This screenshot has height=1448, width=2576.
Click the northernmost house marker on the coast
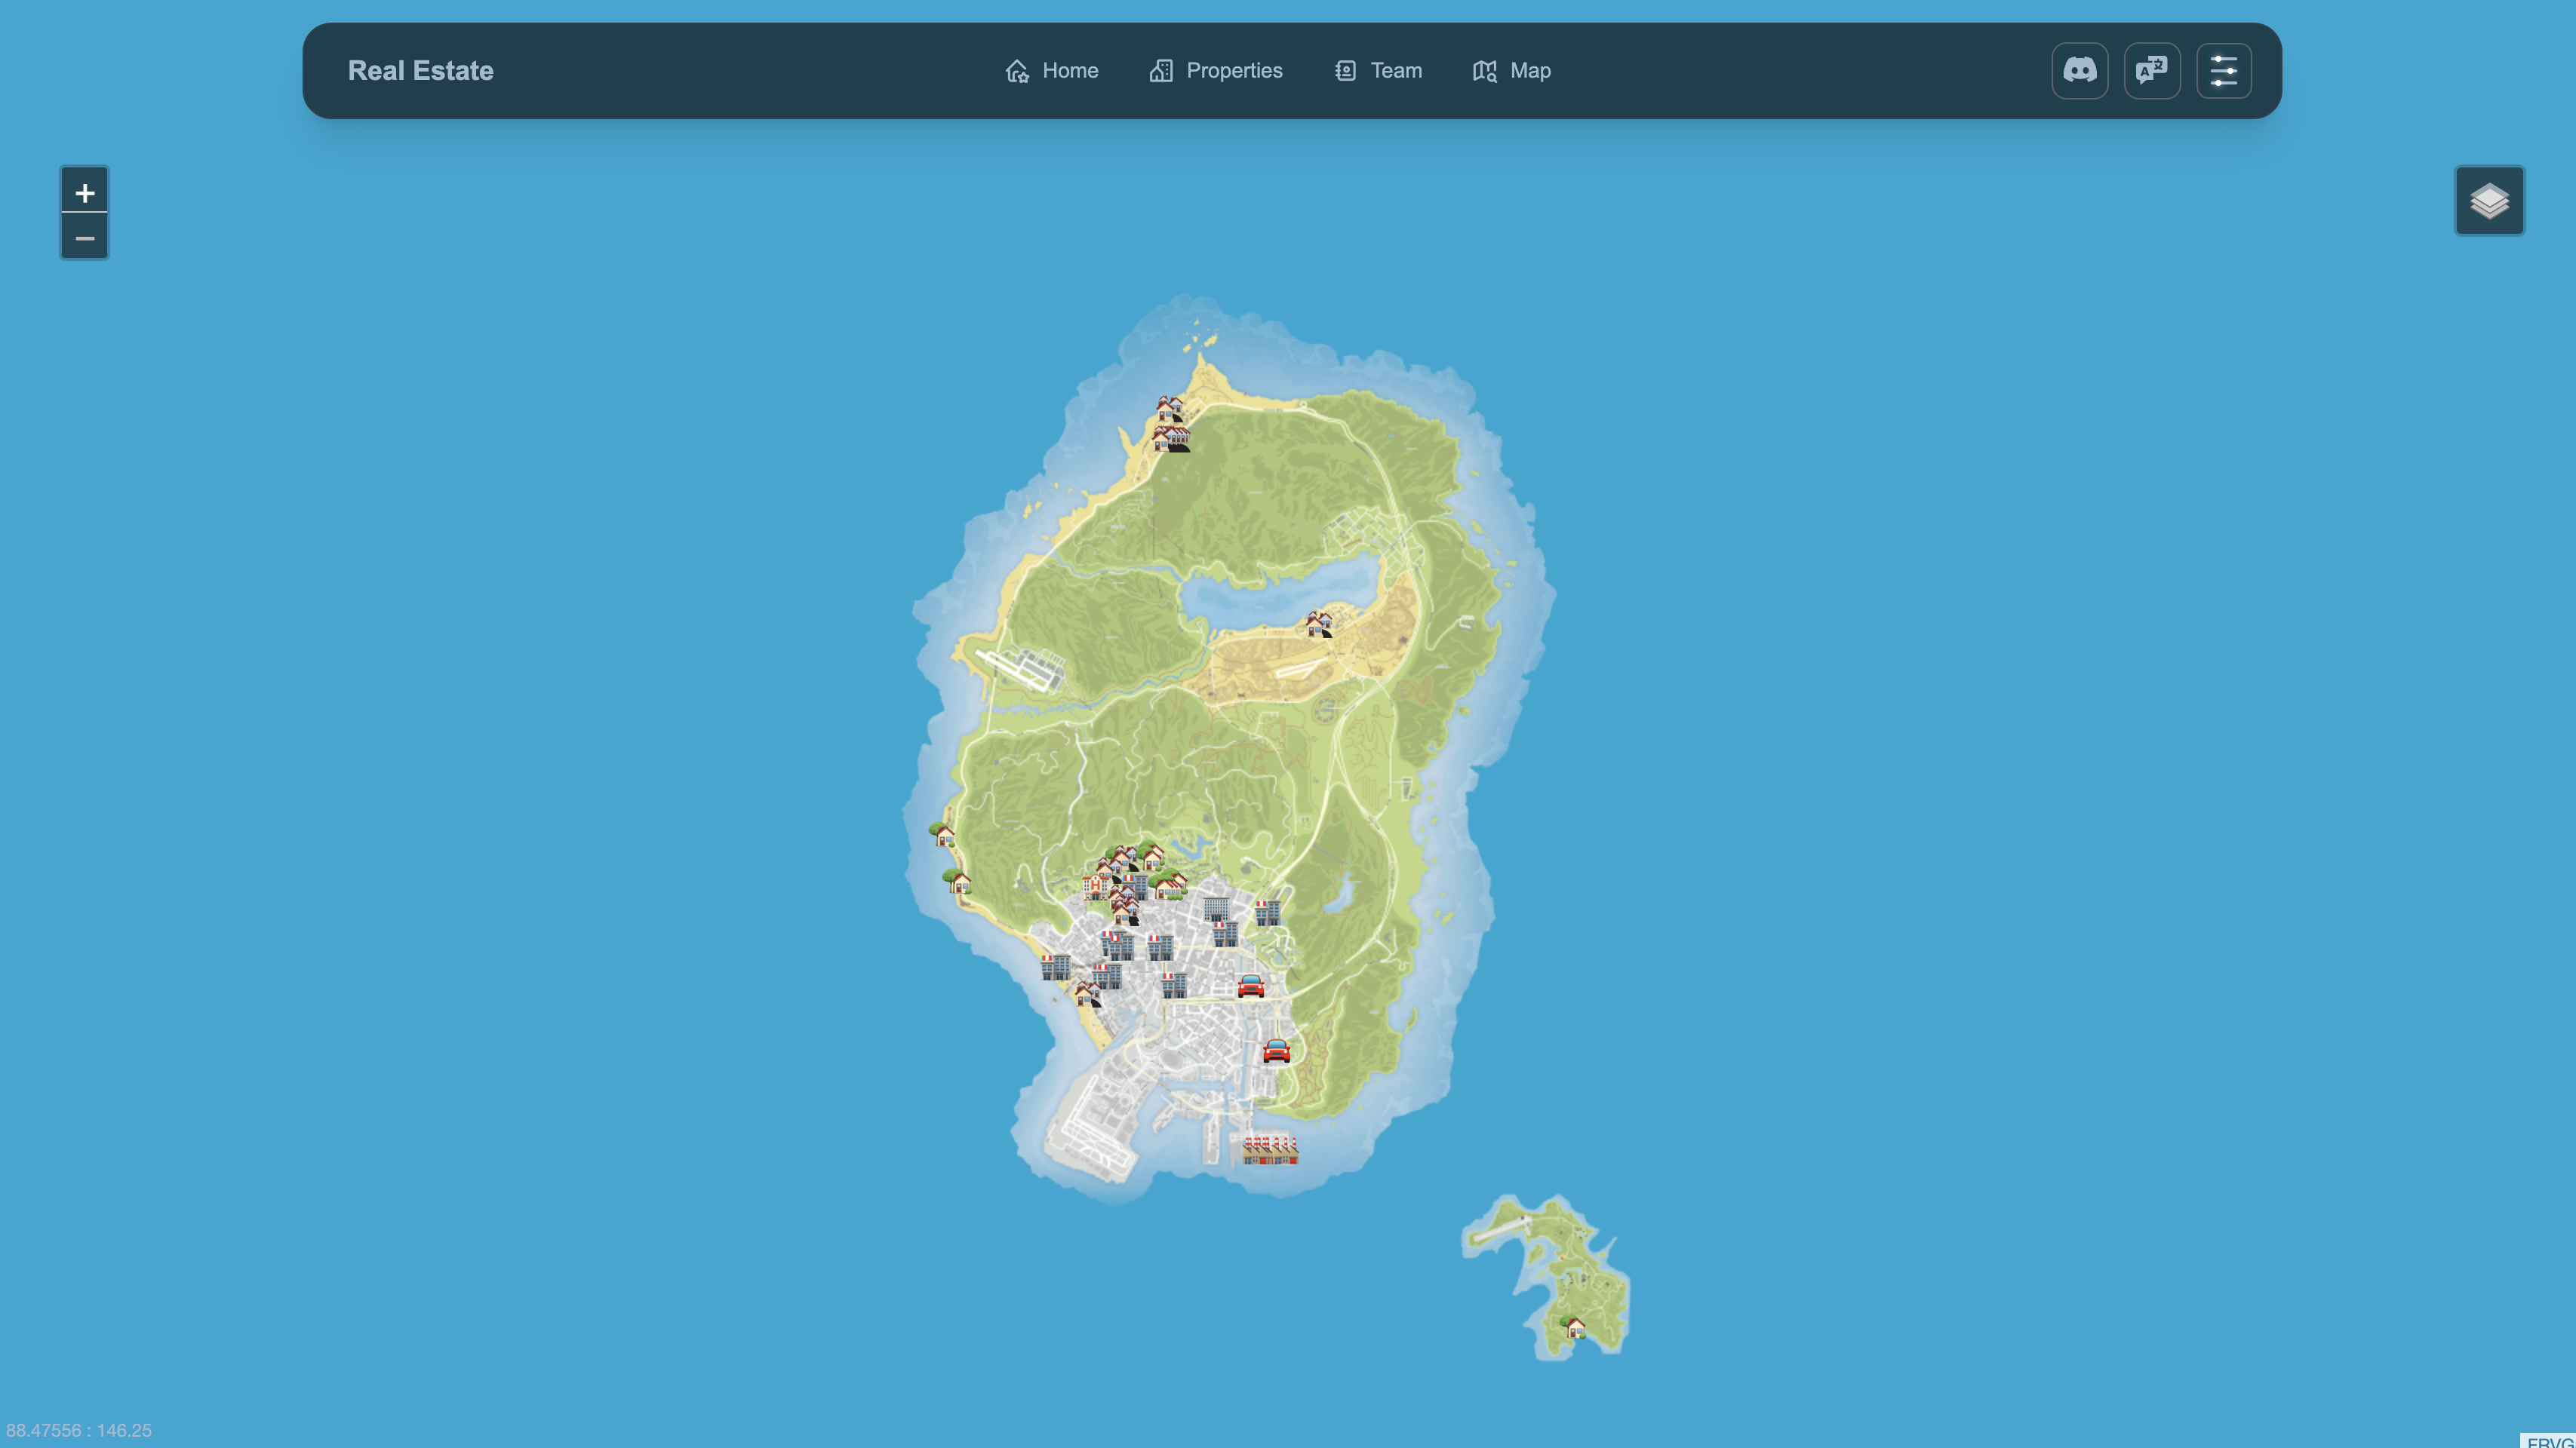[x=1169, y=408]
